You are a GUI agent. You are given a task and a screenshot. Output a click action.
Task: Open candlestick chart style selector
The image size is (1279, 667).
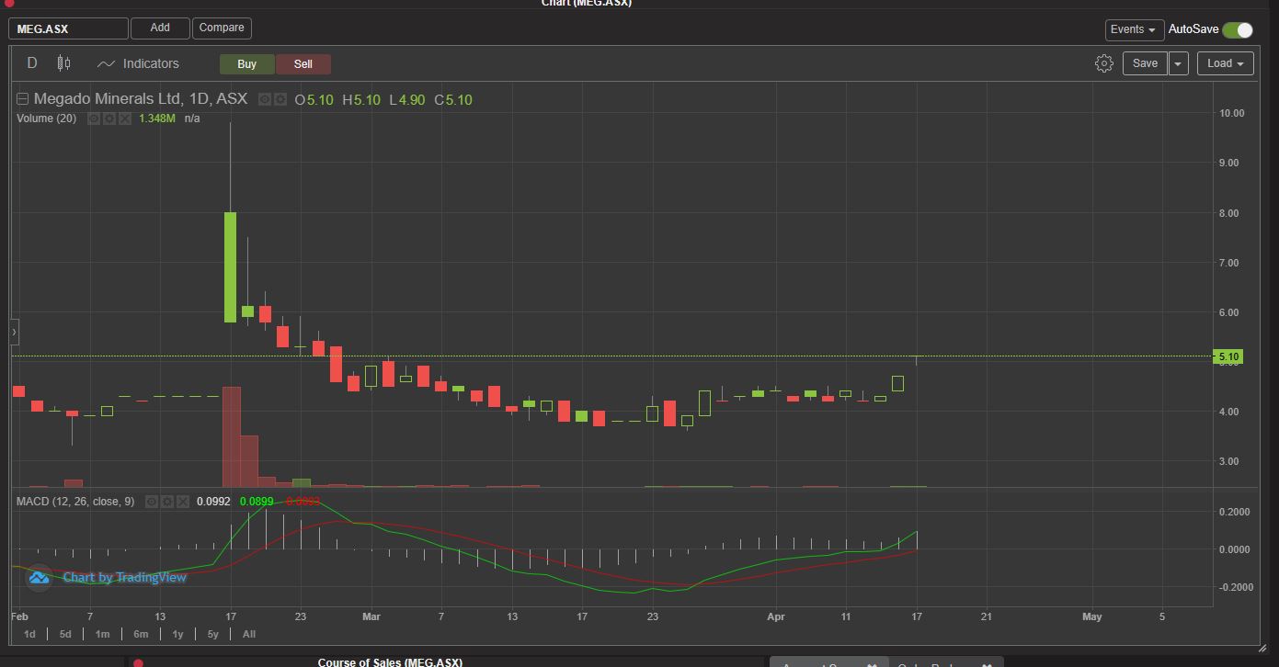[x=63, y=63]
